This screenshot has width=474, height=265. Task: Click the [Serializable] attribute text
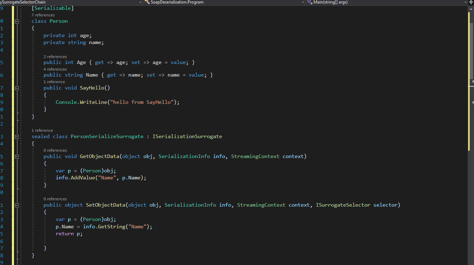[x=52, y=8]
